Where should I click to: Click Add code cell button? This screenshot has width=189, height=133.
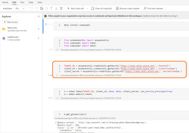click(x=75, y=8)
